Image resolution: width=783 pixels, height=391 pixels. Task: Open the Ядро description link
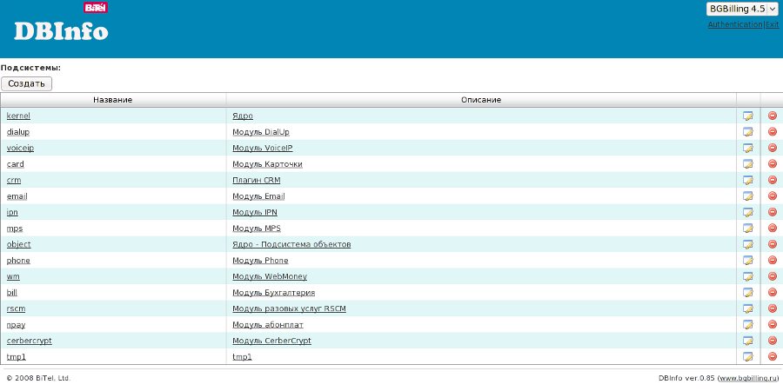[x=243, y=116]
